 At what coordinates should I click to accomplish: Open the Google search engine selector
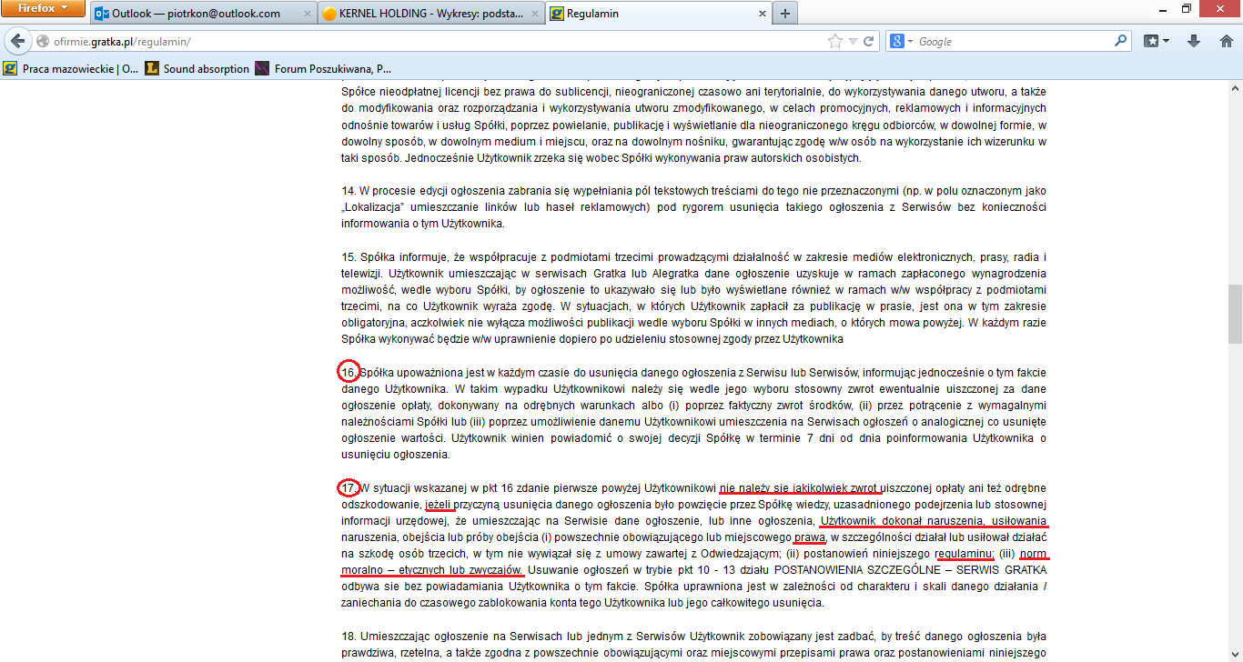click(x=901, y=41)
